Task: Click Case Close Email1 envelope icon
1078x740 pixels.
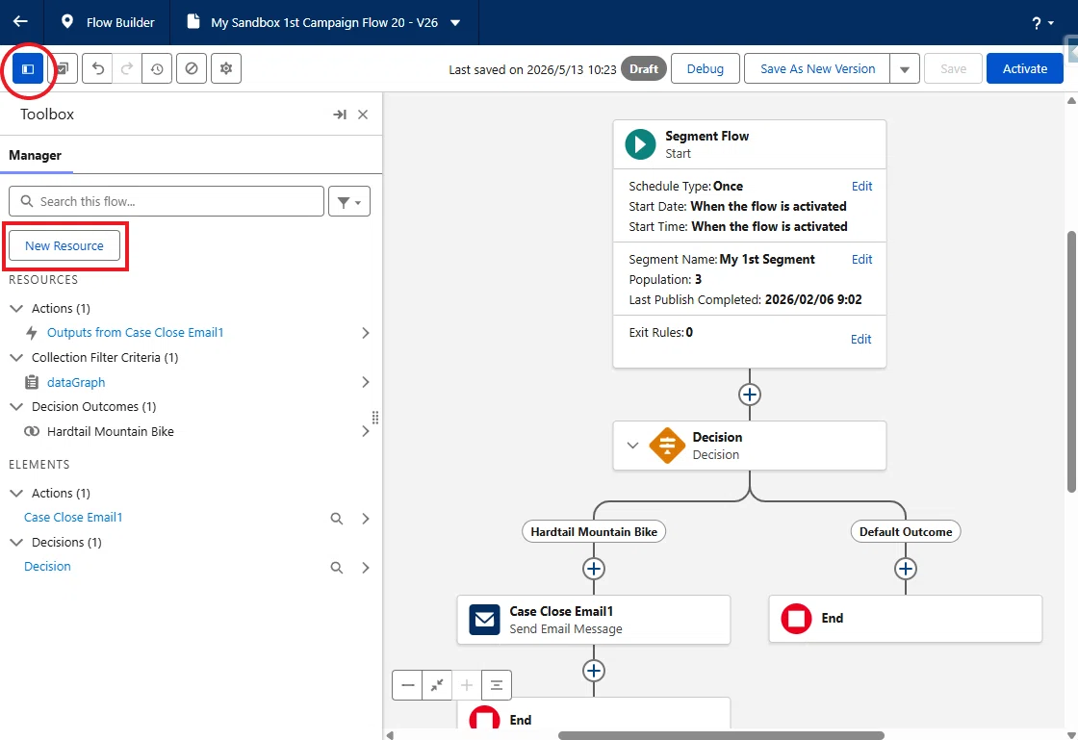Action: pyautogui.click(x=484, y=619)
